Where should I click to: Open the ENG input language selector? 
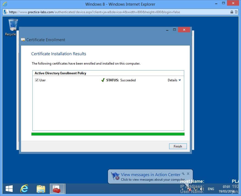tap(211, 189)
